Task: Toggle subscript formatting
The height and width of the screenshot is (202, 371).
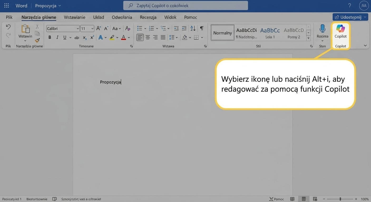Action: [x=85, y=38]
